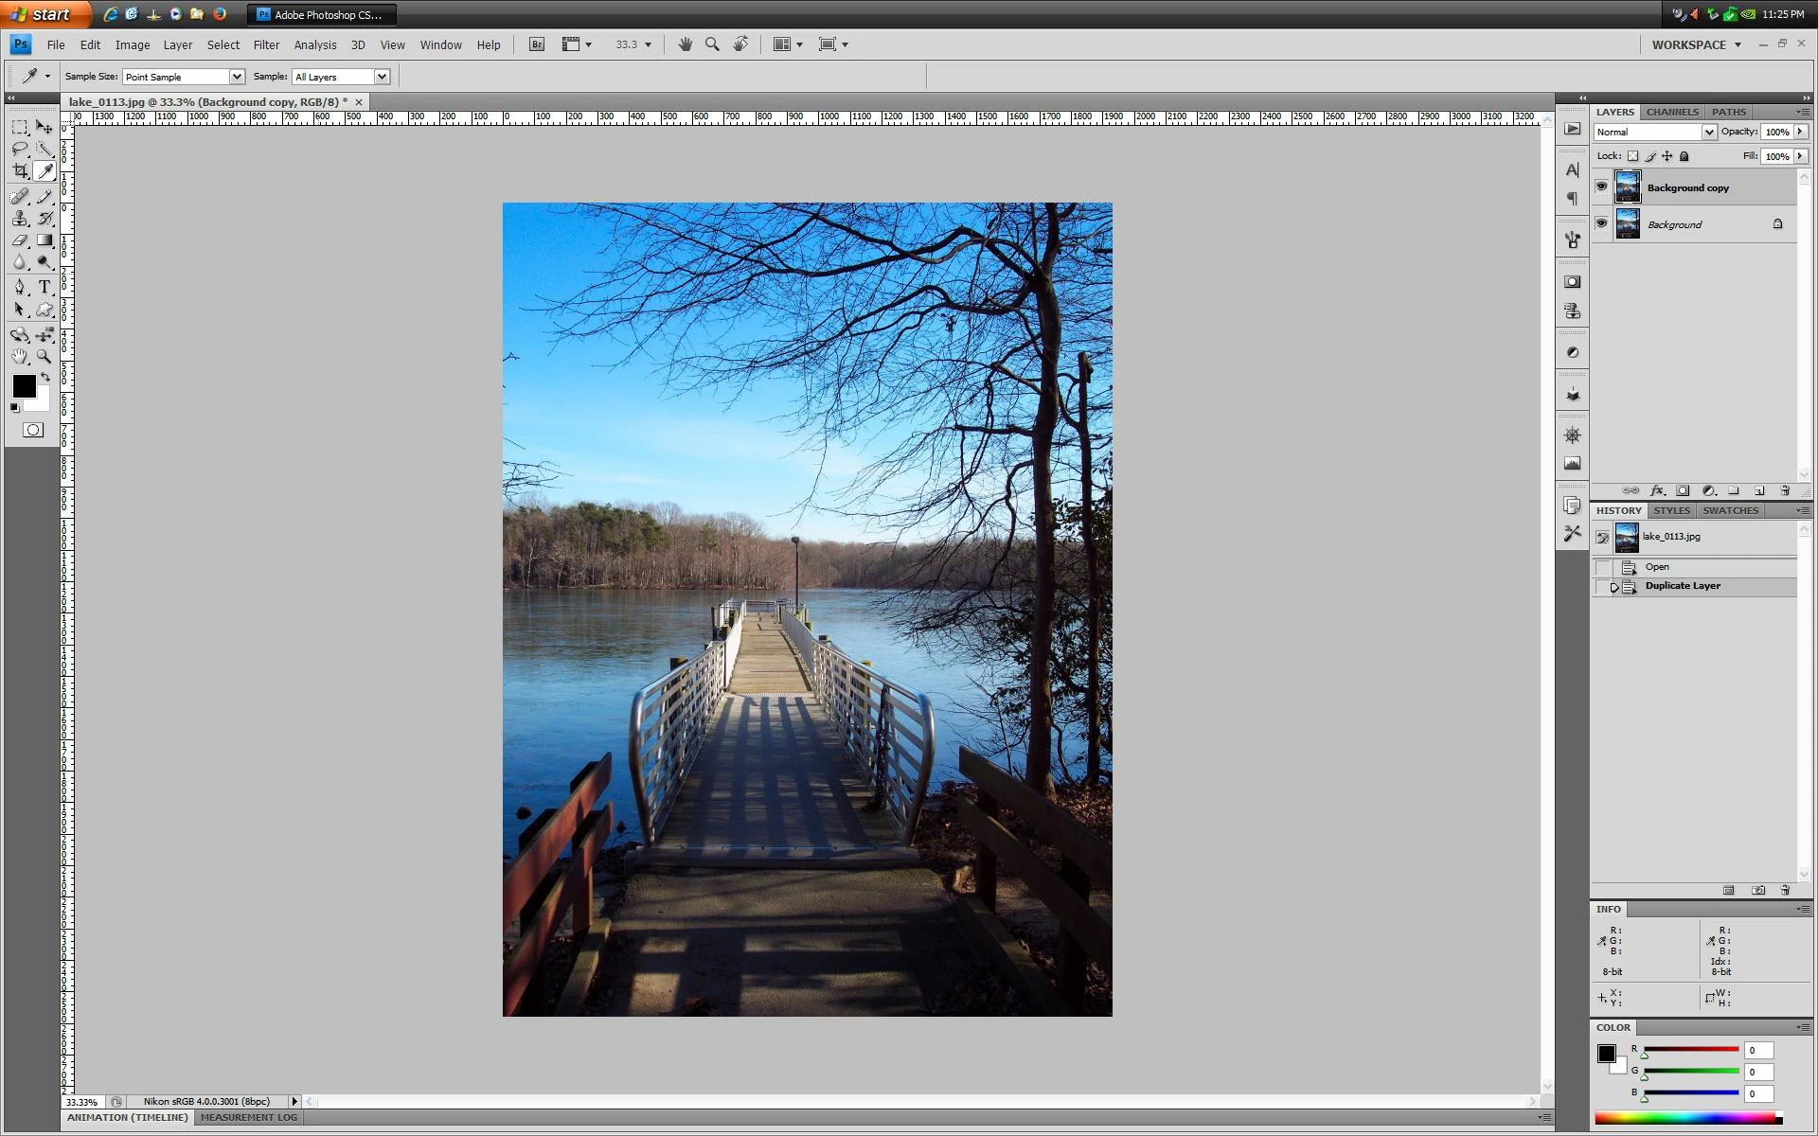Choose the Clone Stamp tool
The height and width of the screenshot is (1136, 1818).
coord(20,218)
